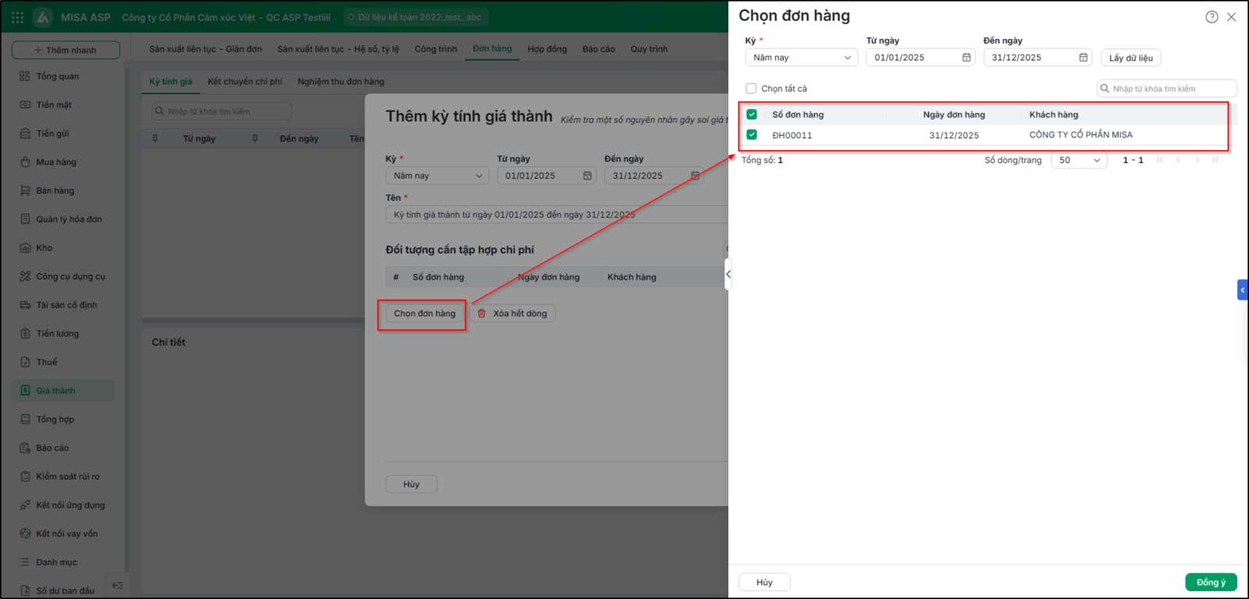Open Quy trình tab
Image resolution: width=1249 pixels, height=599 pixels.
[x=649, y=49]
